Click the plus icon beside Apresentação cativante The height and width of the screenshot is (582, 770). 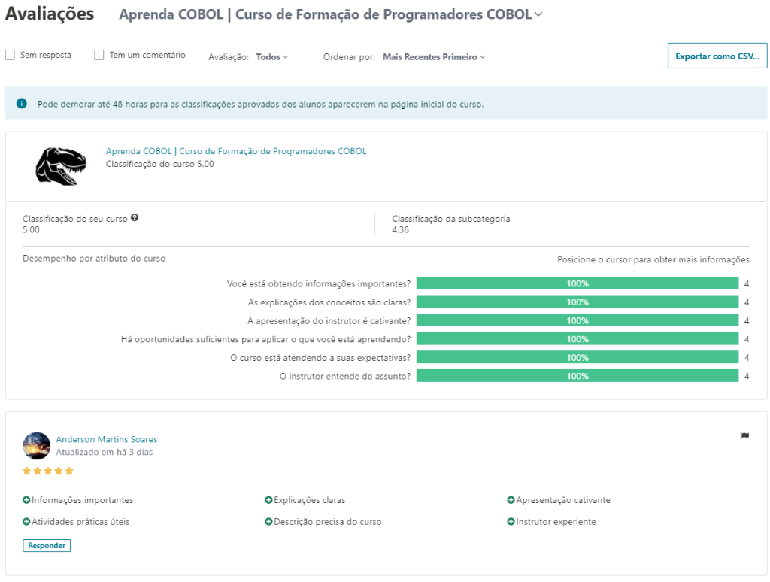[x=511, y=500]
